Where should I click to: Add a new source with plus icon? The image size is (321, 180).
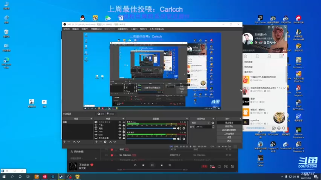tap(96, 142)
